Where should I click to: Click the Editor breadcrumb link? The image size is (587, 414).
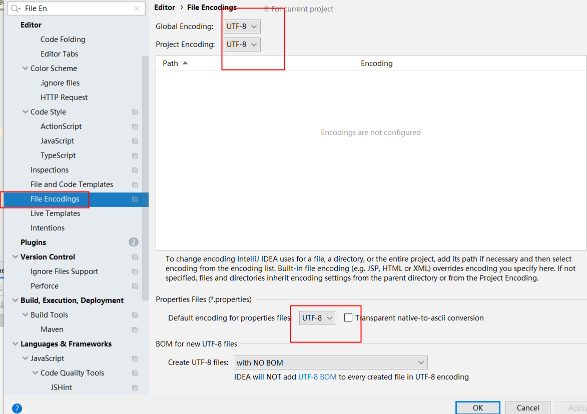(x=164, y=7)
